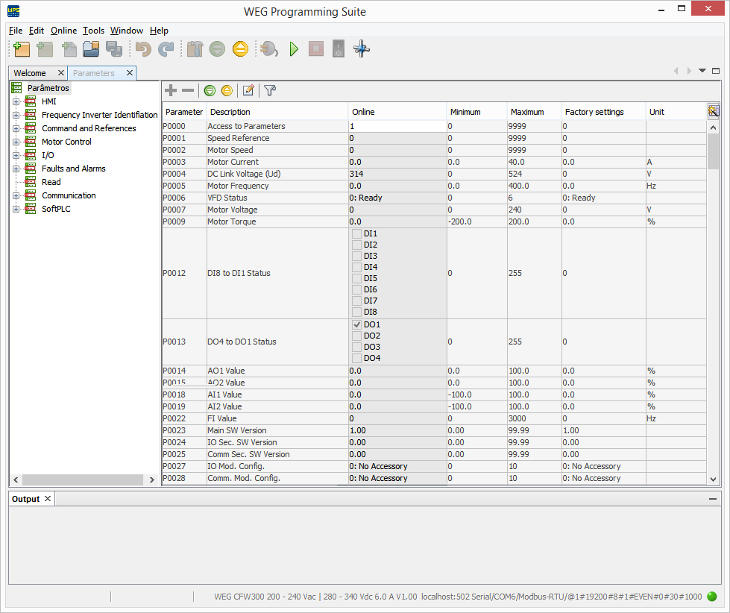
Task: Click the Open Project toolbar icon
Action: coord(92,48)
